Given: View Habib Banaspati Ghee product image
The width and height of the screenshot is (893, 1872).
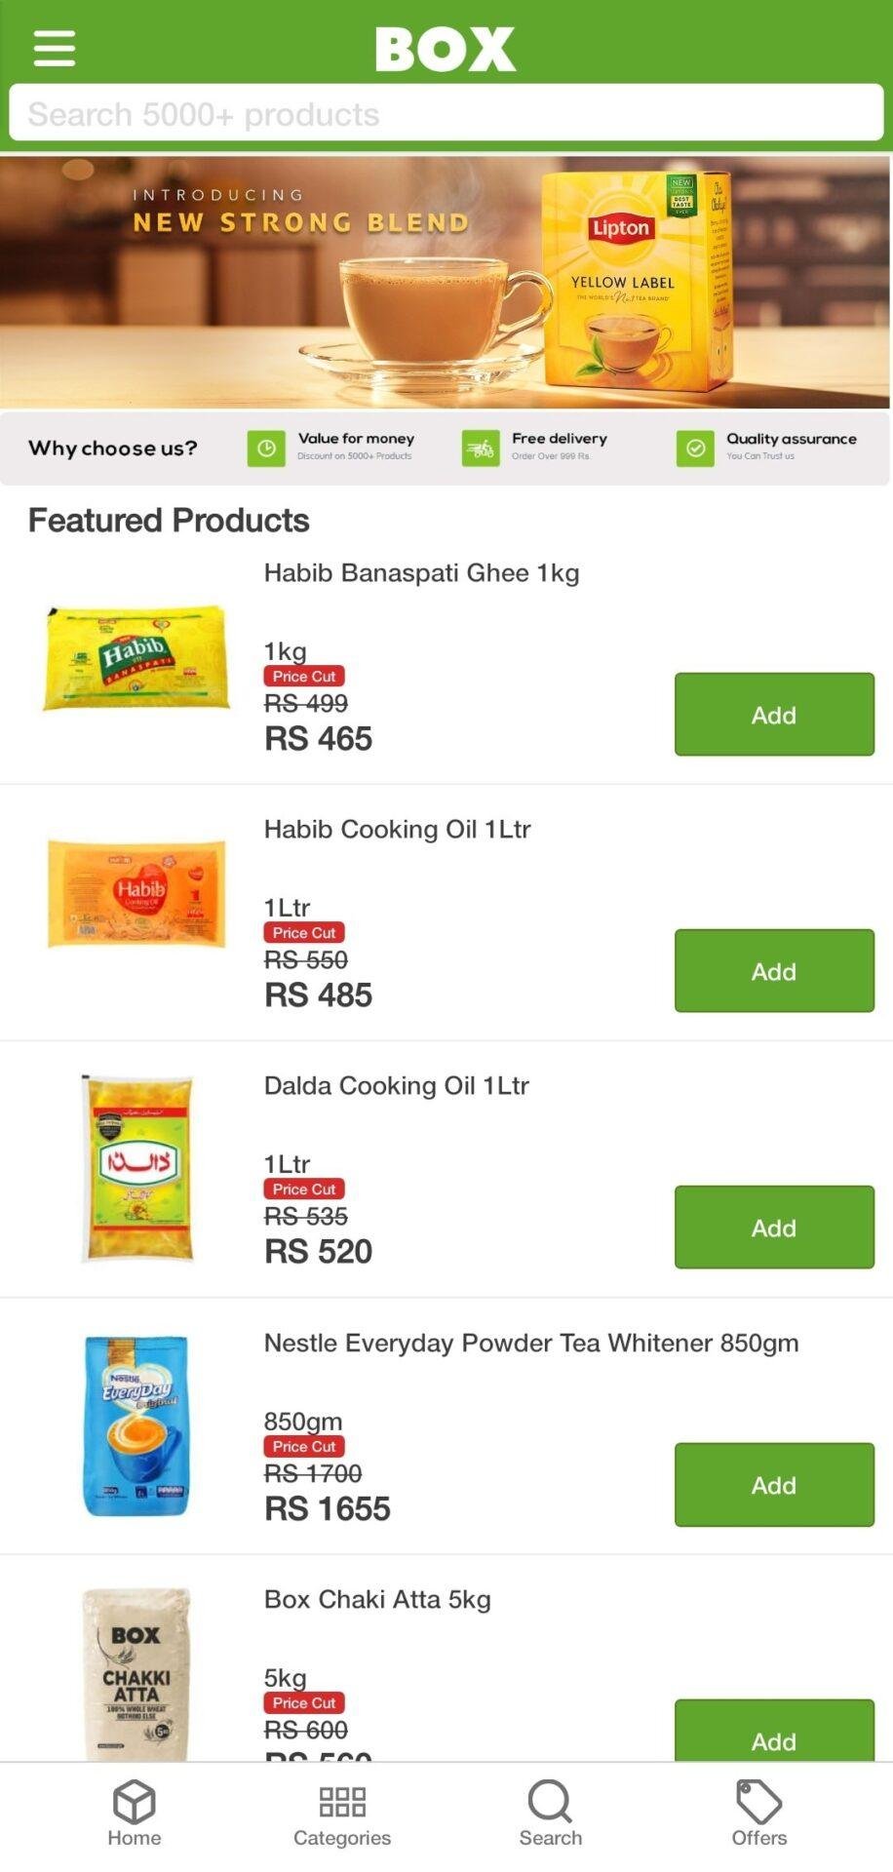Looking at the screenshot, I should [x=136, y=658].
